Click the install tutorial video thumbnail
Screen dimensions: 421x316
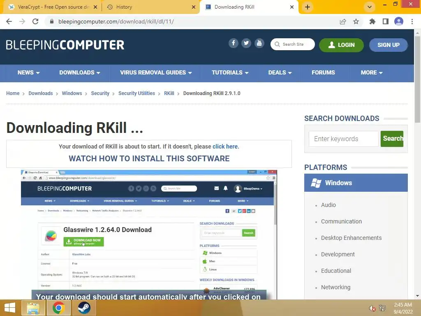pos(149,235)
